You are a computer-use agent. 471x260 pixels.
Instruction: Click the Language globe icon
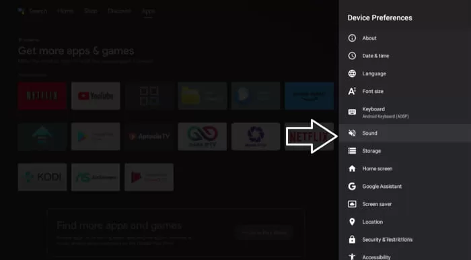352,73
